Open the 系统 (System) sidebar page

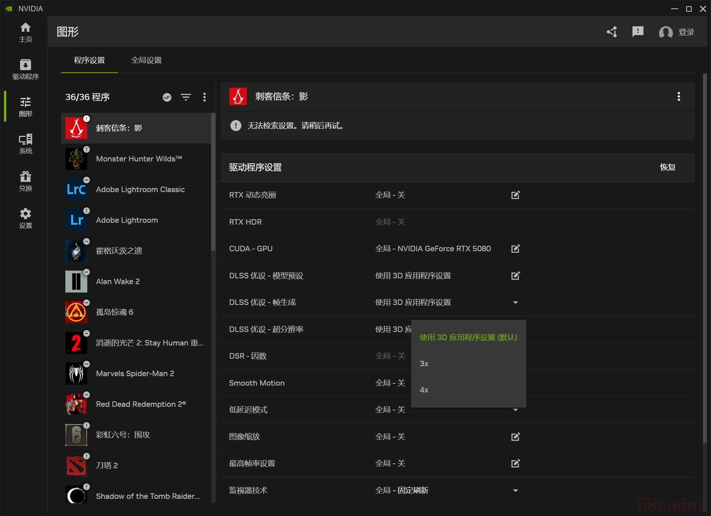25,144
